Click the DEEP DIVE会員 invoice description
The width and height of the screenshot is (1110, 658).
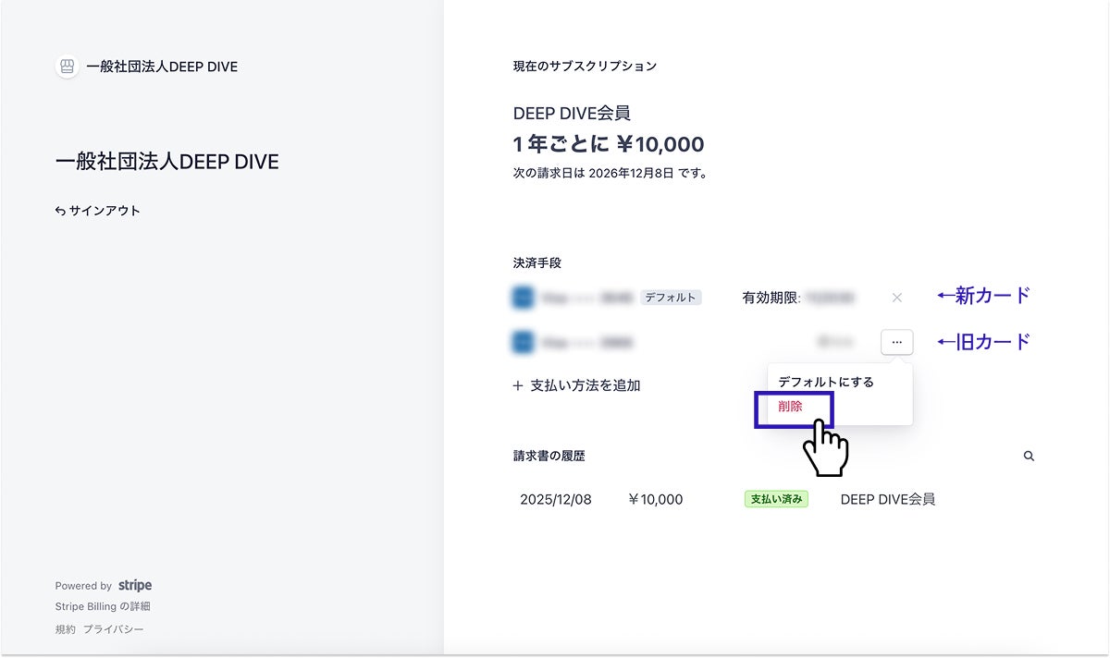pyautogui.click(x=887, y=499)
